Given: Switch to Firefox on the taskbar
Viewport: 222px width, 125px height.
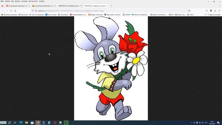Looking at the screenshot, I should point(38,123).
